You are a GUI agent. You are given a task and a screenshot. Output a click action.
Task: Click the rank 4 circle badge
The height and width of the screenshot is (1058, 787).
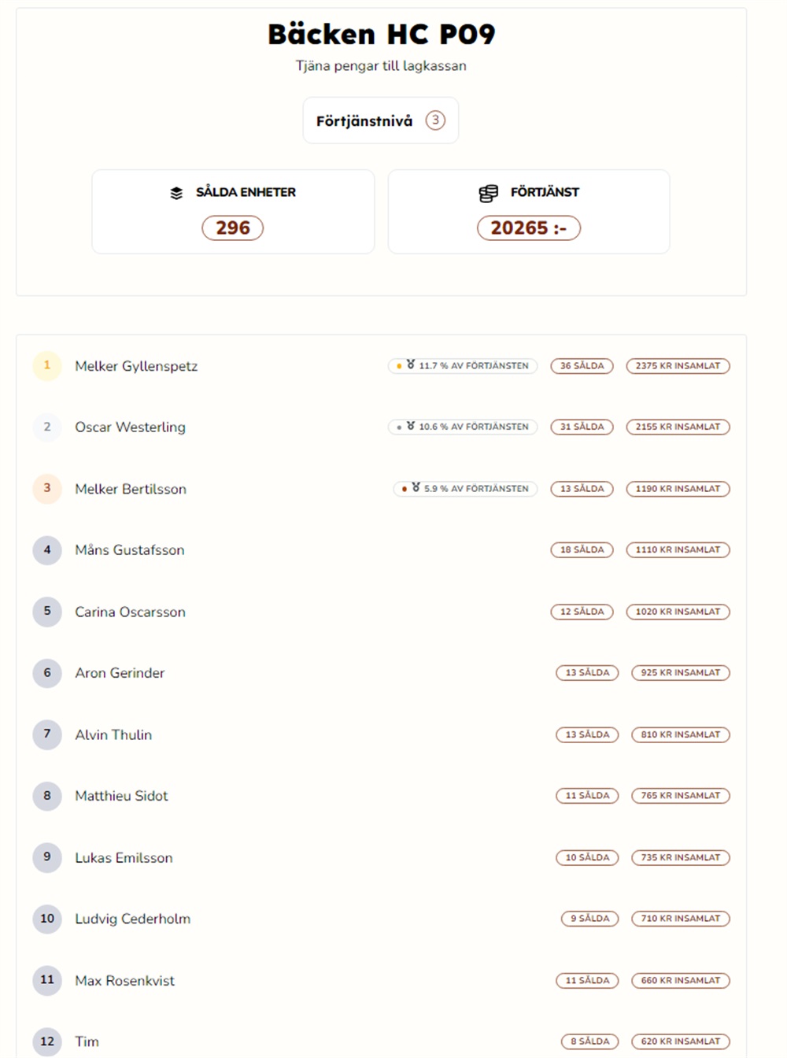click(x=47, y=550)
